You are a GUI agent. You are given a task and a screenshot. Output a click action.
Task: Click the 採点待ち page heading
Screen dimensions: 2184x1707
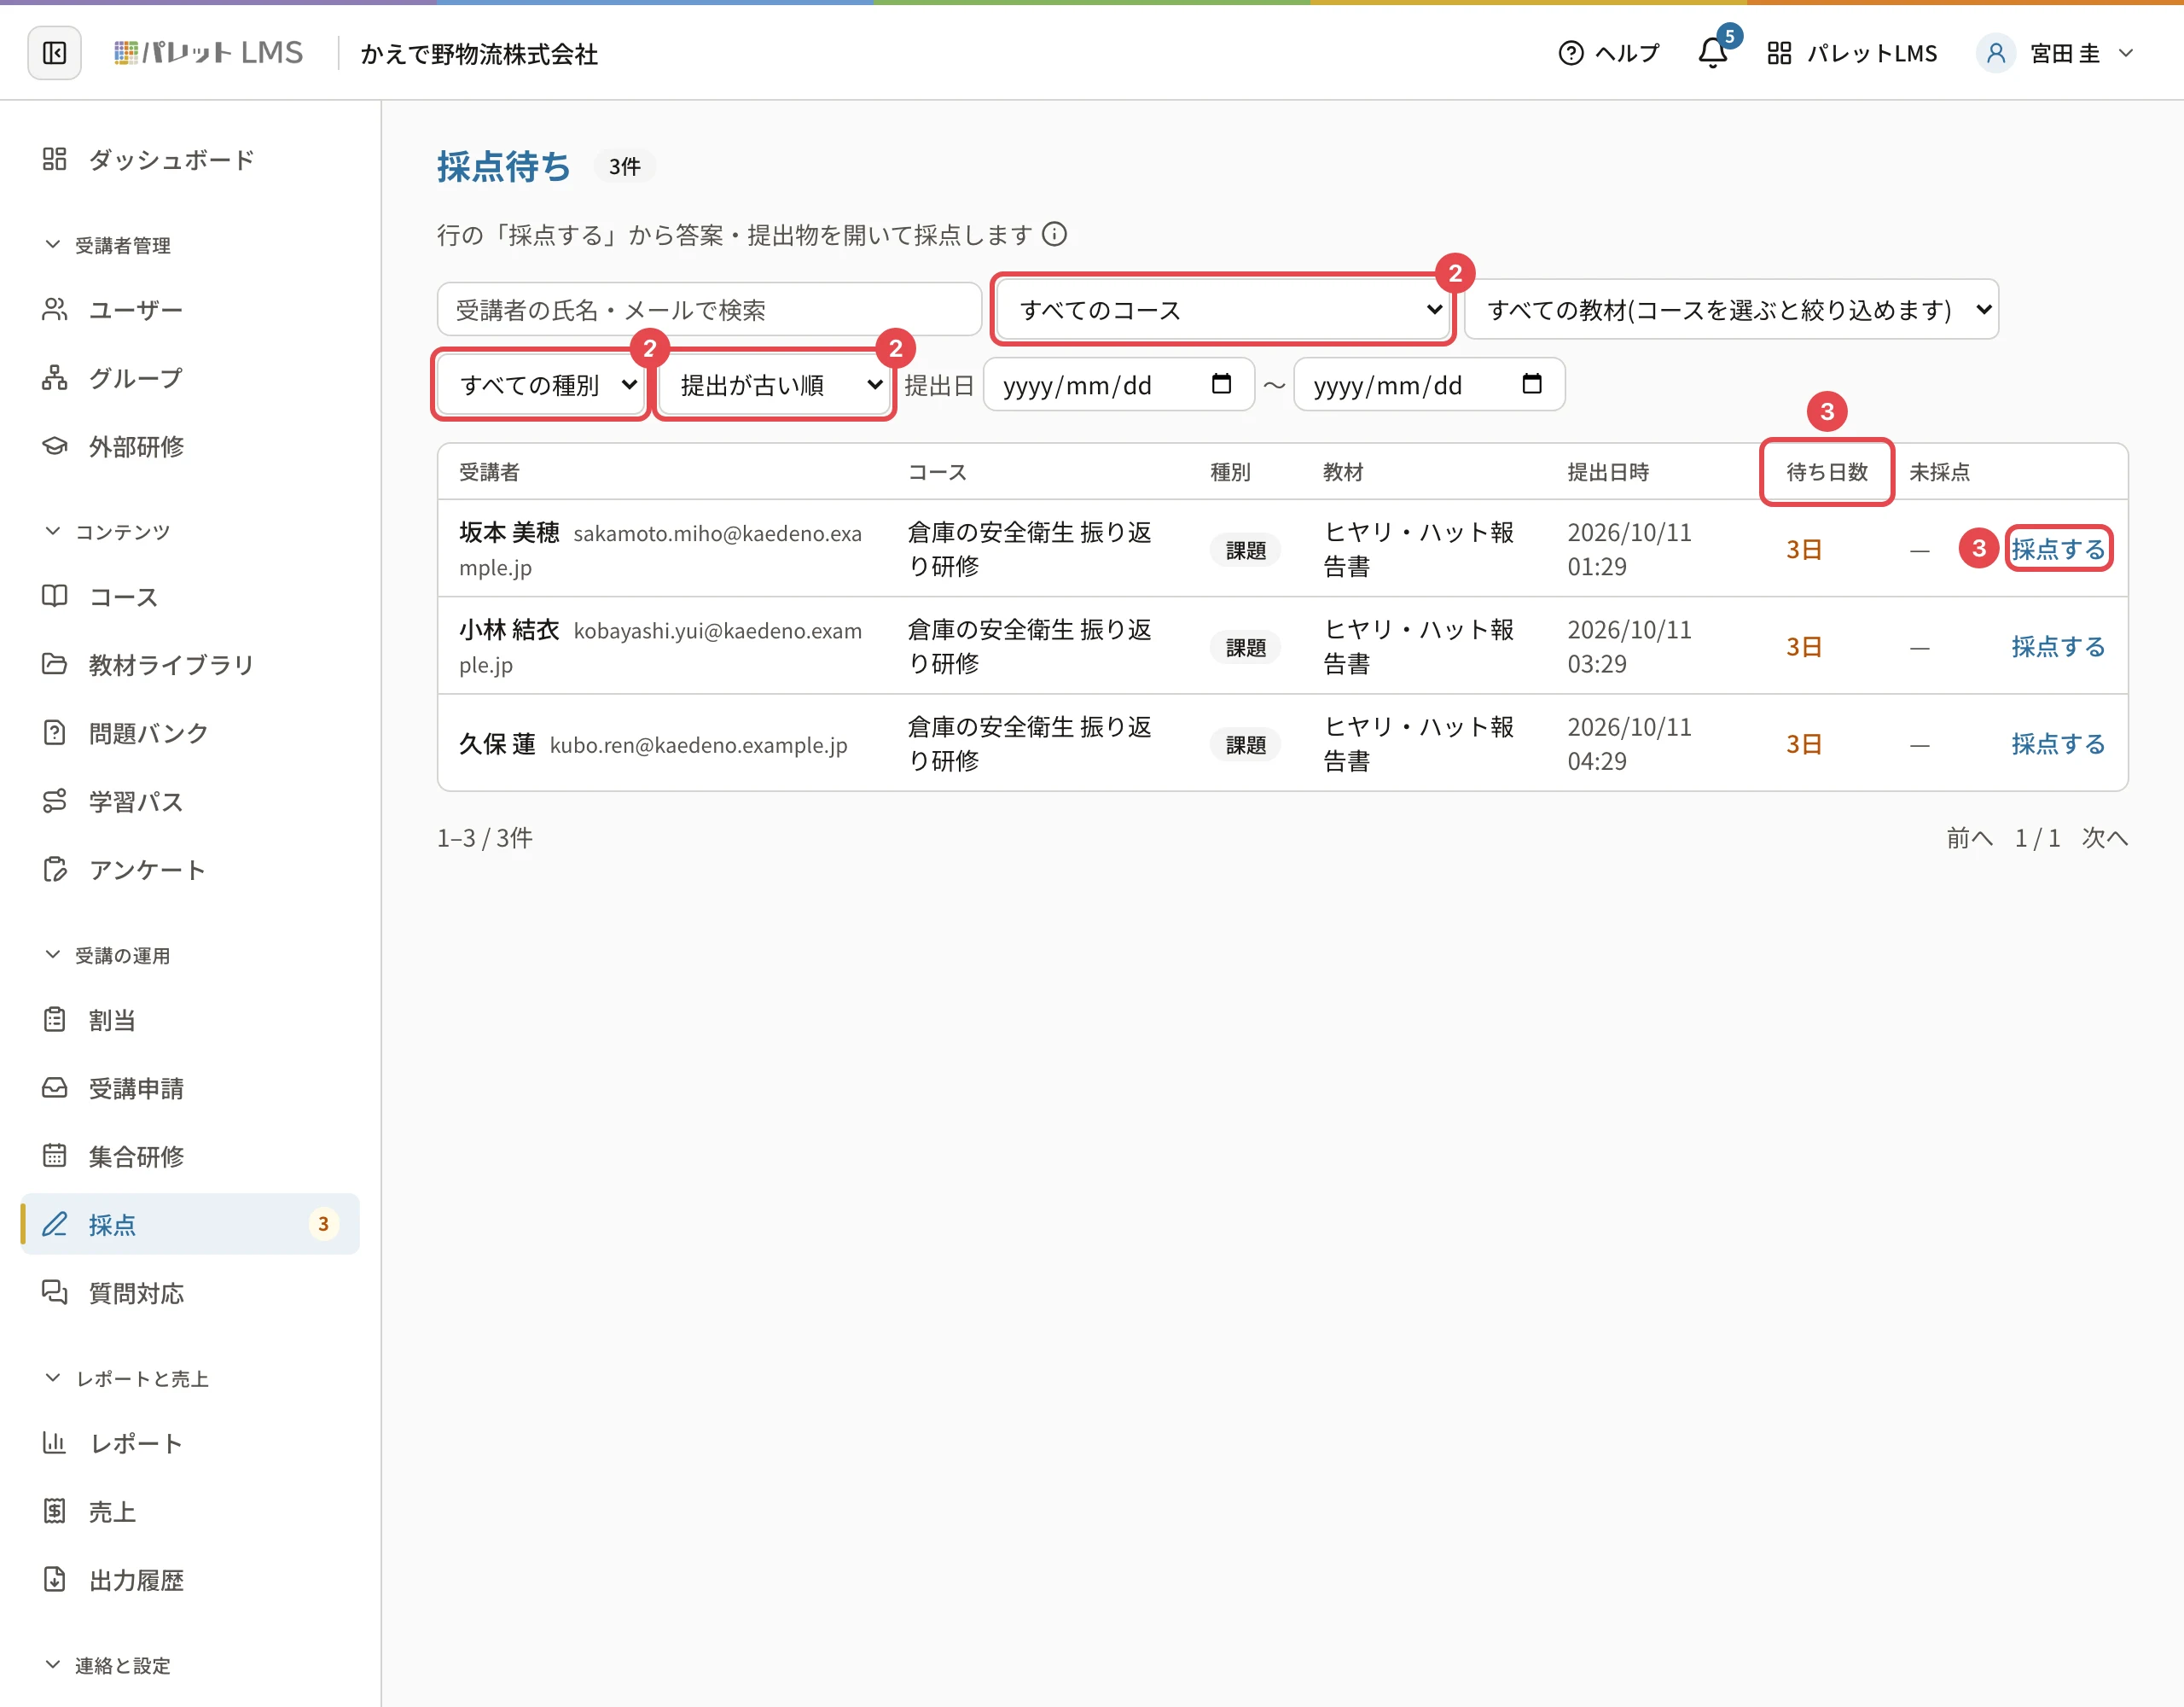(x=504, y=167)
